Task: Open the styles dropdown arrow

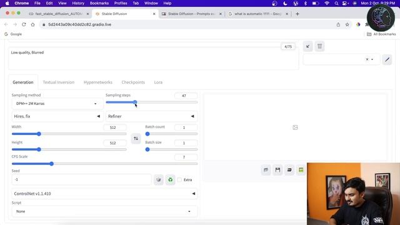Action: pos(372,59)
